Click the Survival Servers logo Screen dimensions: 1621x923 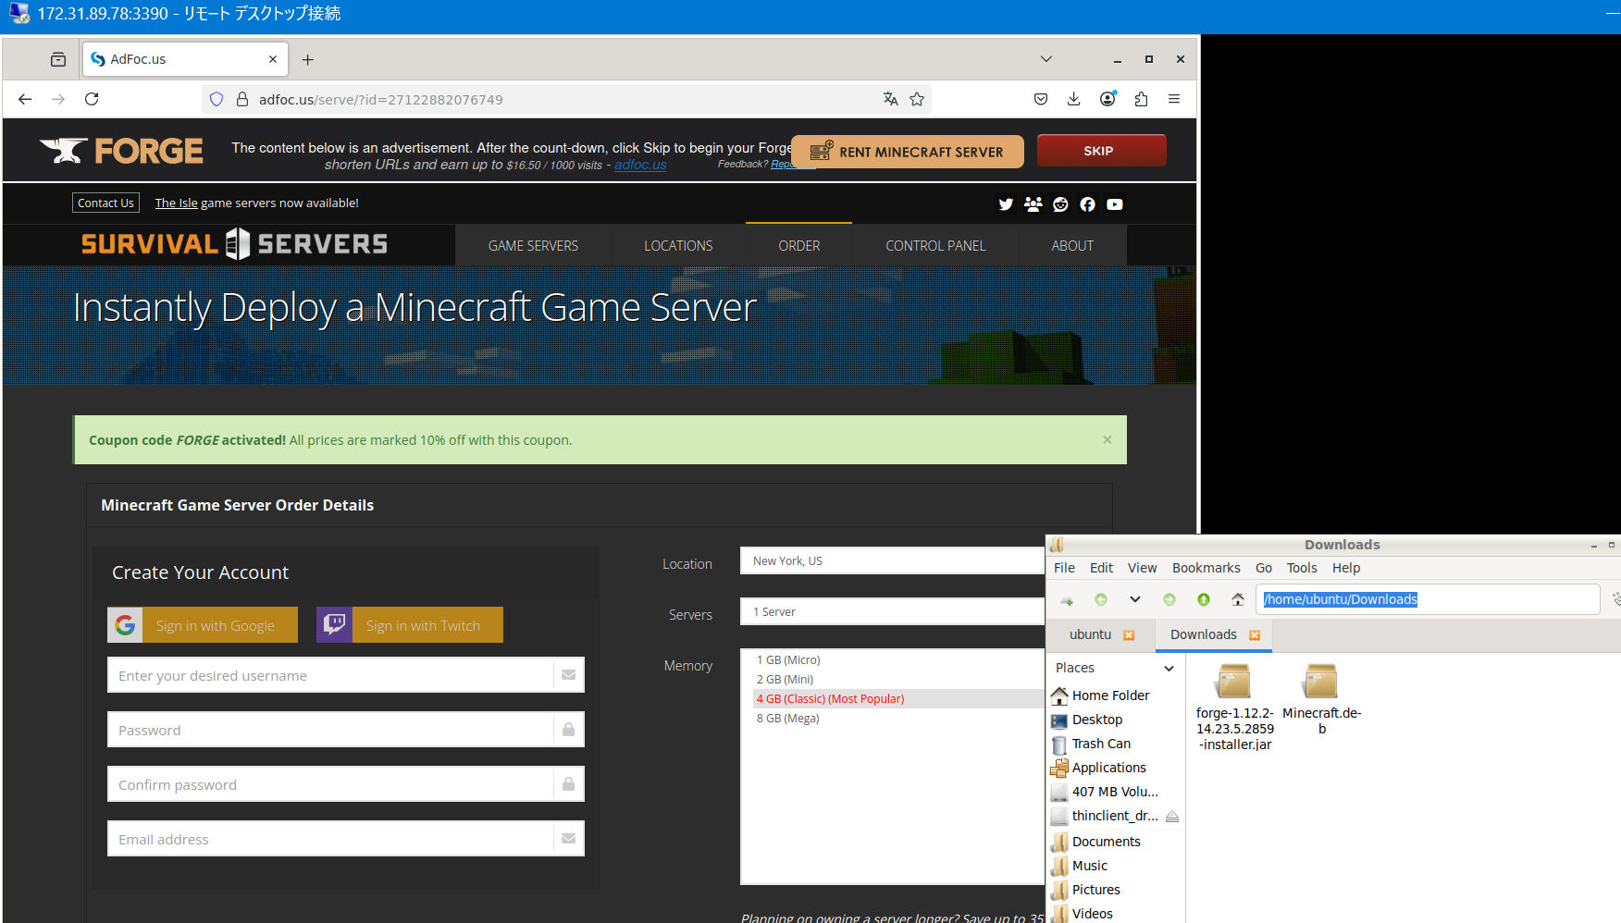point(234,244)
